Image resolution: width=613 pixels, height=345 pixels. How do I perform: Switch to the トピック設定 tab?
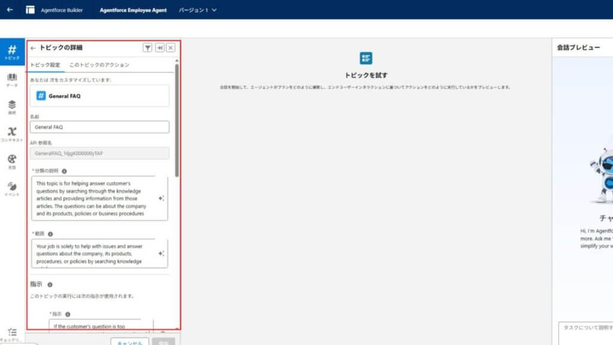tap(45, 65)
